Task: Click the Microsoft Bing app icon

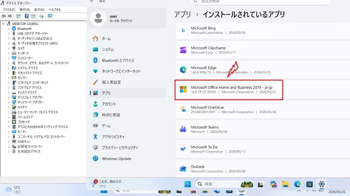Action: pos(183,30)
